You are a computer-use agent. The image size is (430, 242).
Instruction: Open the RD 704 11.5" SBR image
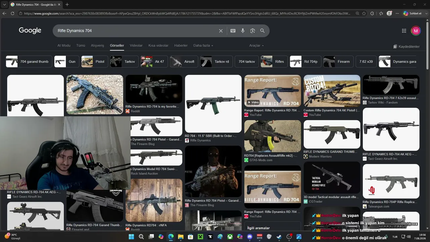(213, 104)
